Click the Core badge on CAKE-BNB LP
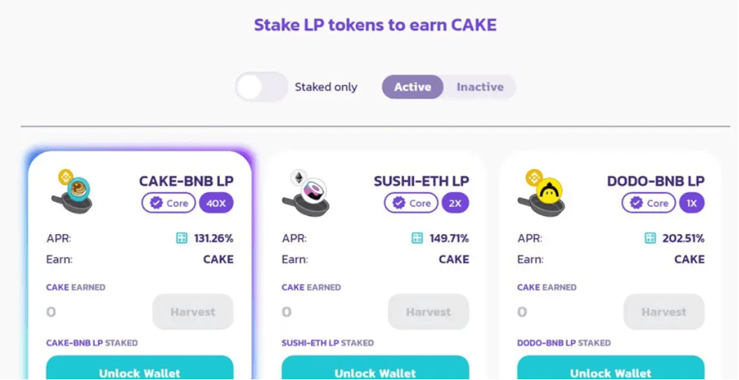 click(x=169, y=203)
